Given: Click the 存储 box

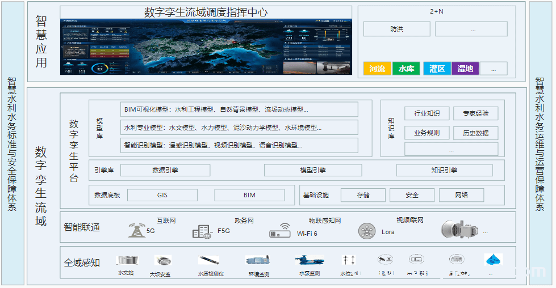Looking at the screenshot, I should click(x=363, y=195).
